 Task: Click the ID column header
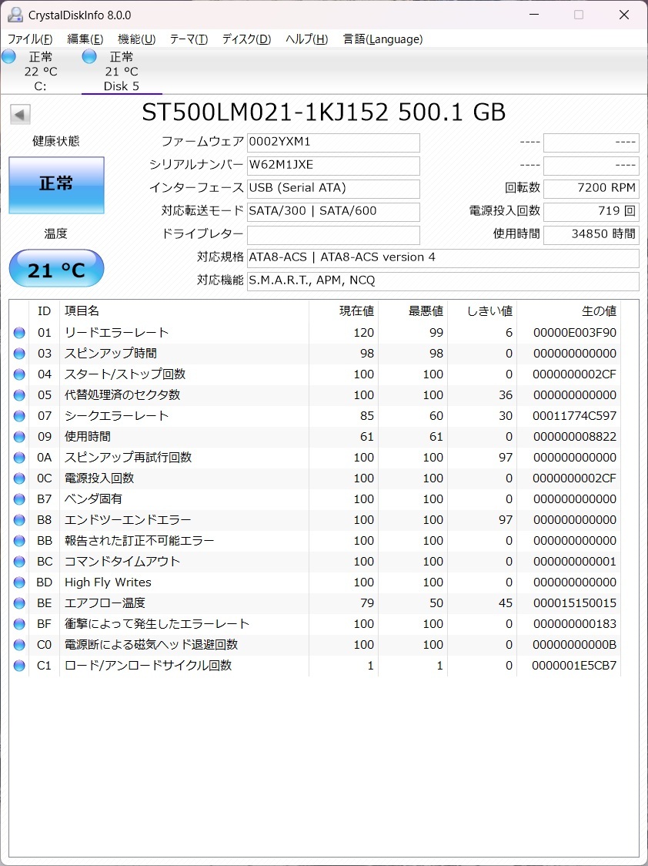44,311
